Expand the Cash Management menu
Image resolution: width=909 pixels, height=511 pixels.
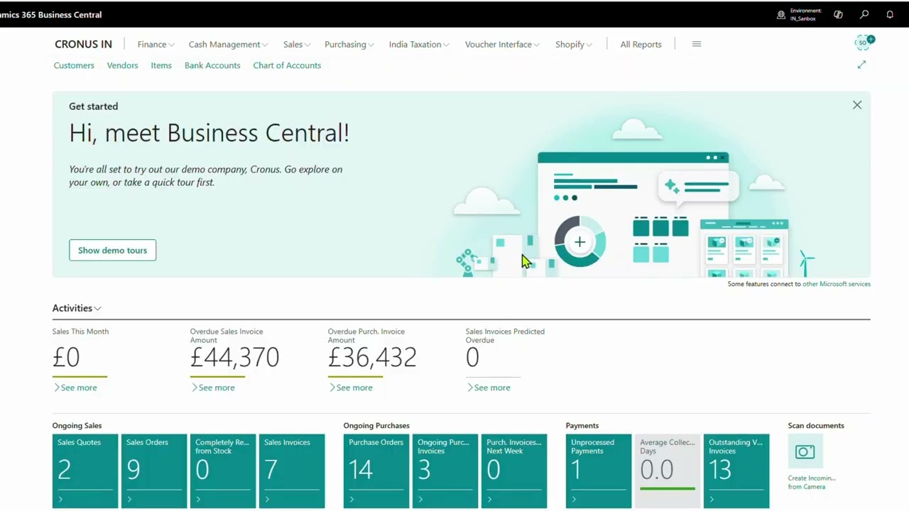tap(228, 44)
